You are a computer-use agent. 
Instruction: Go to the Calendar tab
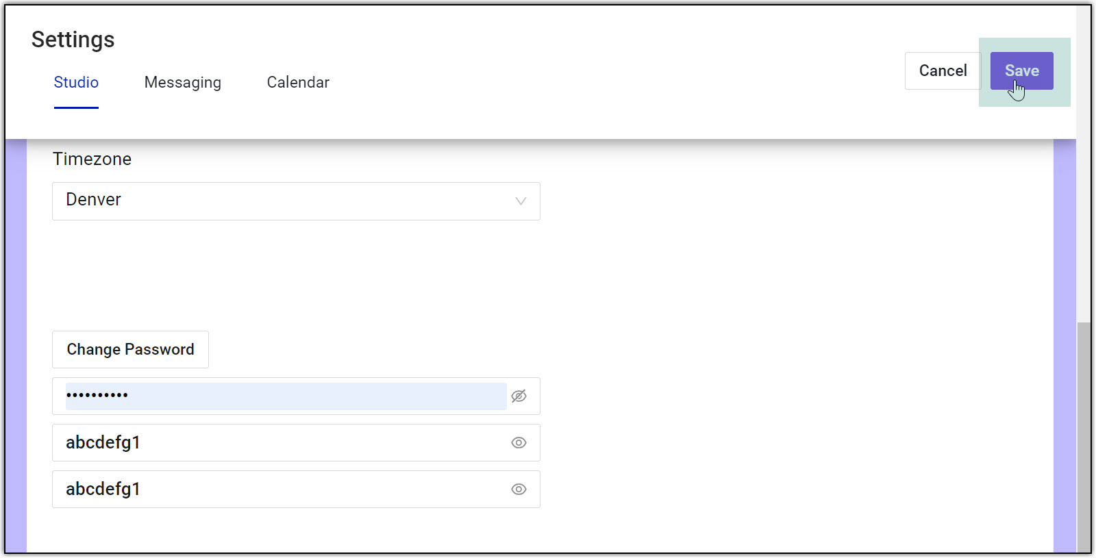point(298,83)
